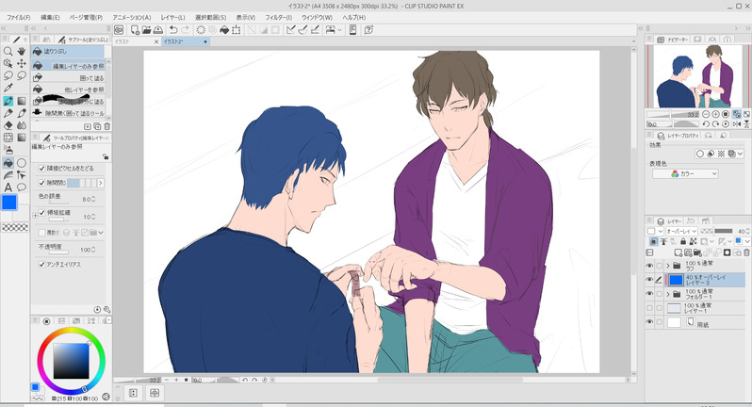Image resolution: width=752 pixels, height=407 pixels.
Task: Click the Help question mark toolbar icon
Action: point(368,30)
